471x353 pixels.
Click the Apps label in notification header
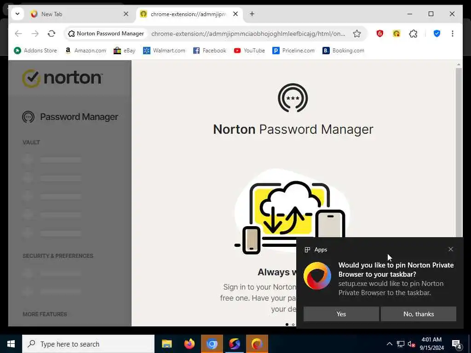point(321,250)
